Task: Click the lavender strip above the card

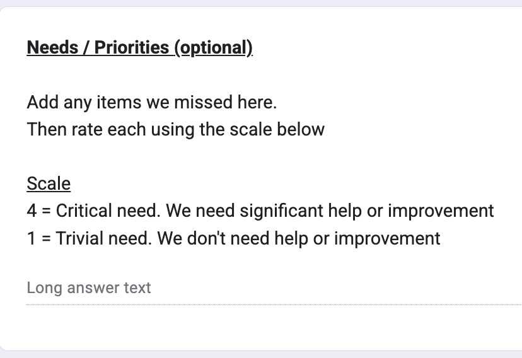Action: click(x=261, y=3)
